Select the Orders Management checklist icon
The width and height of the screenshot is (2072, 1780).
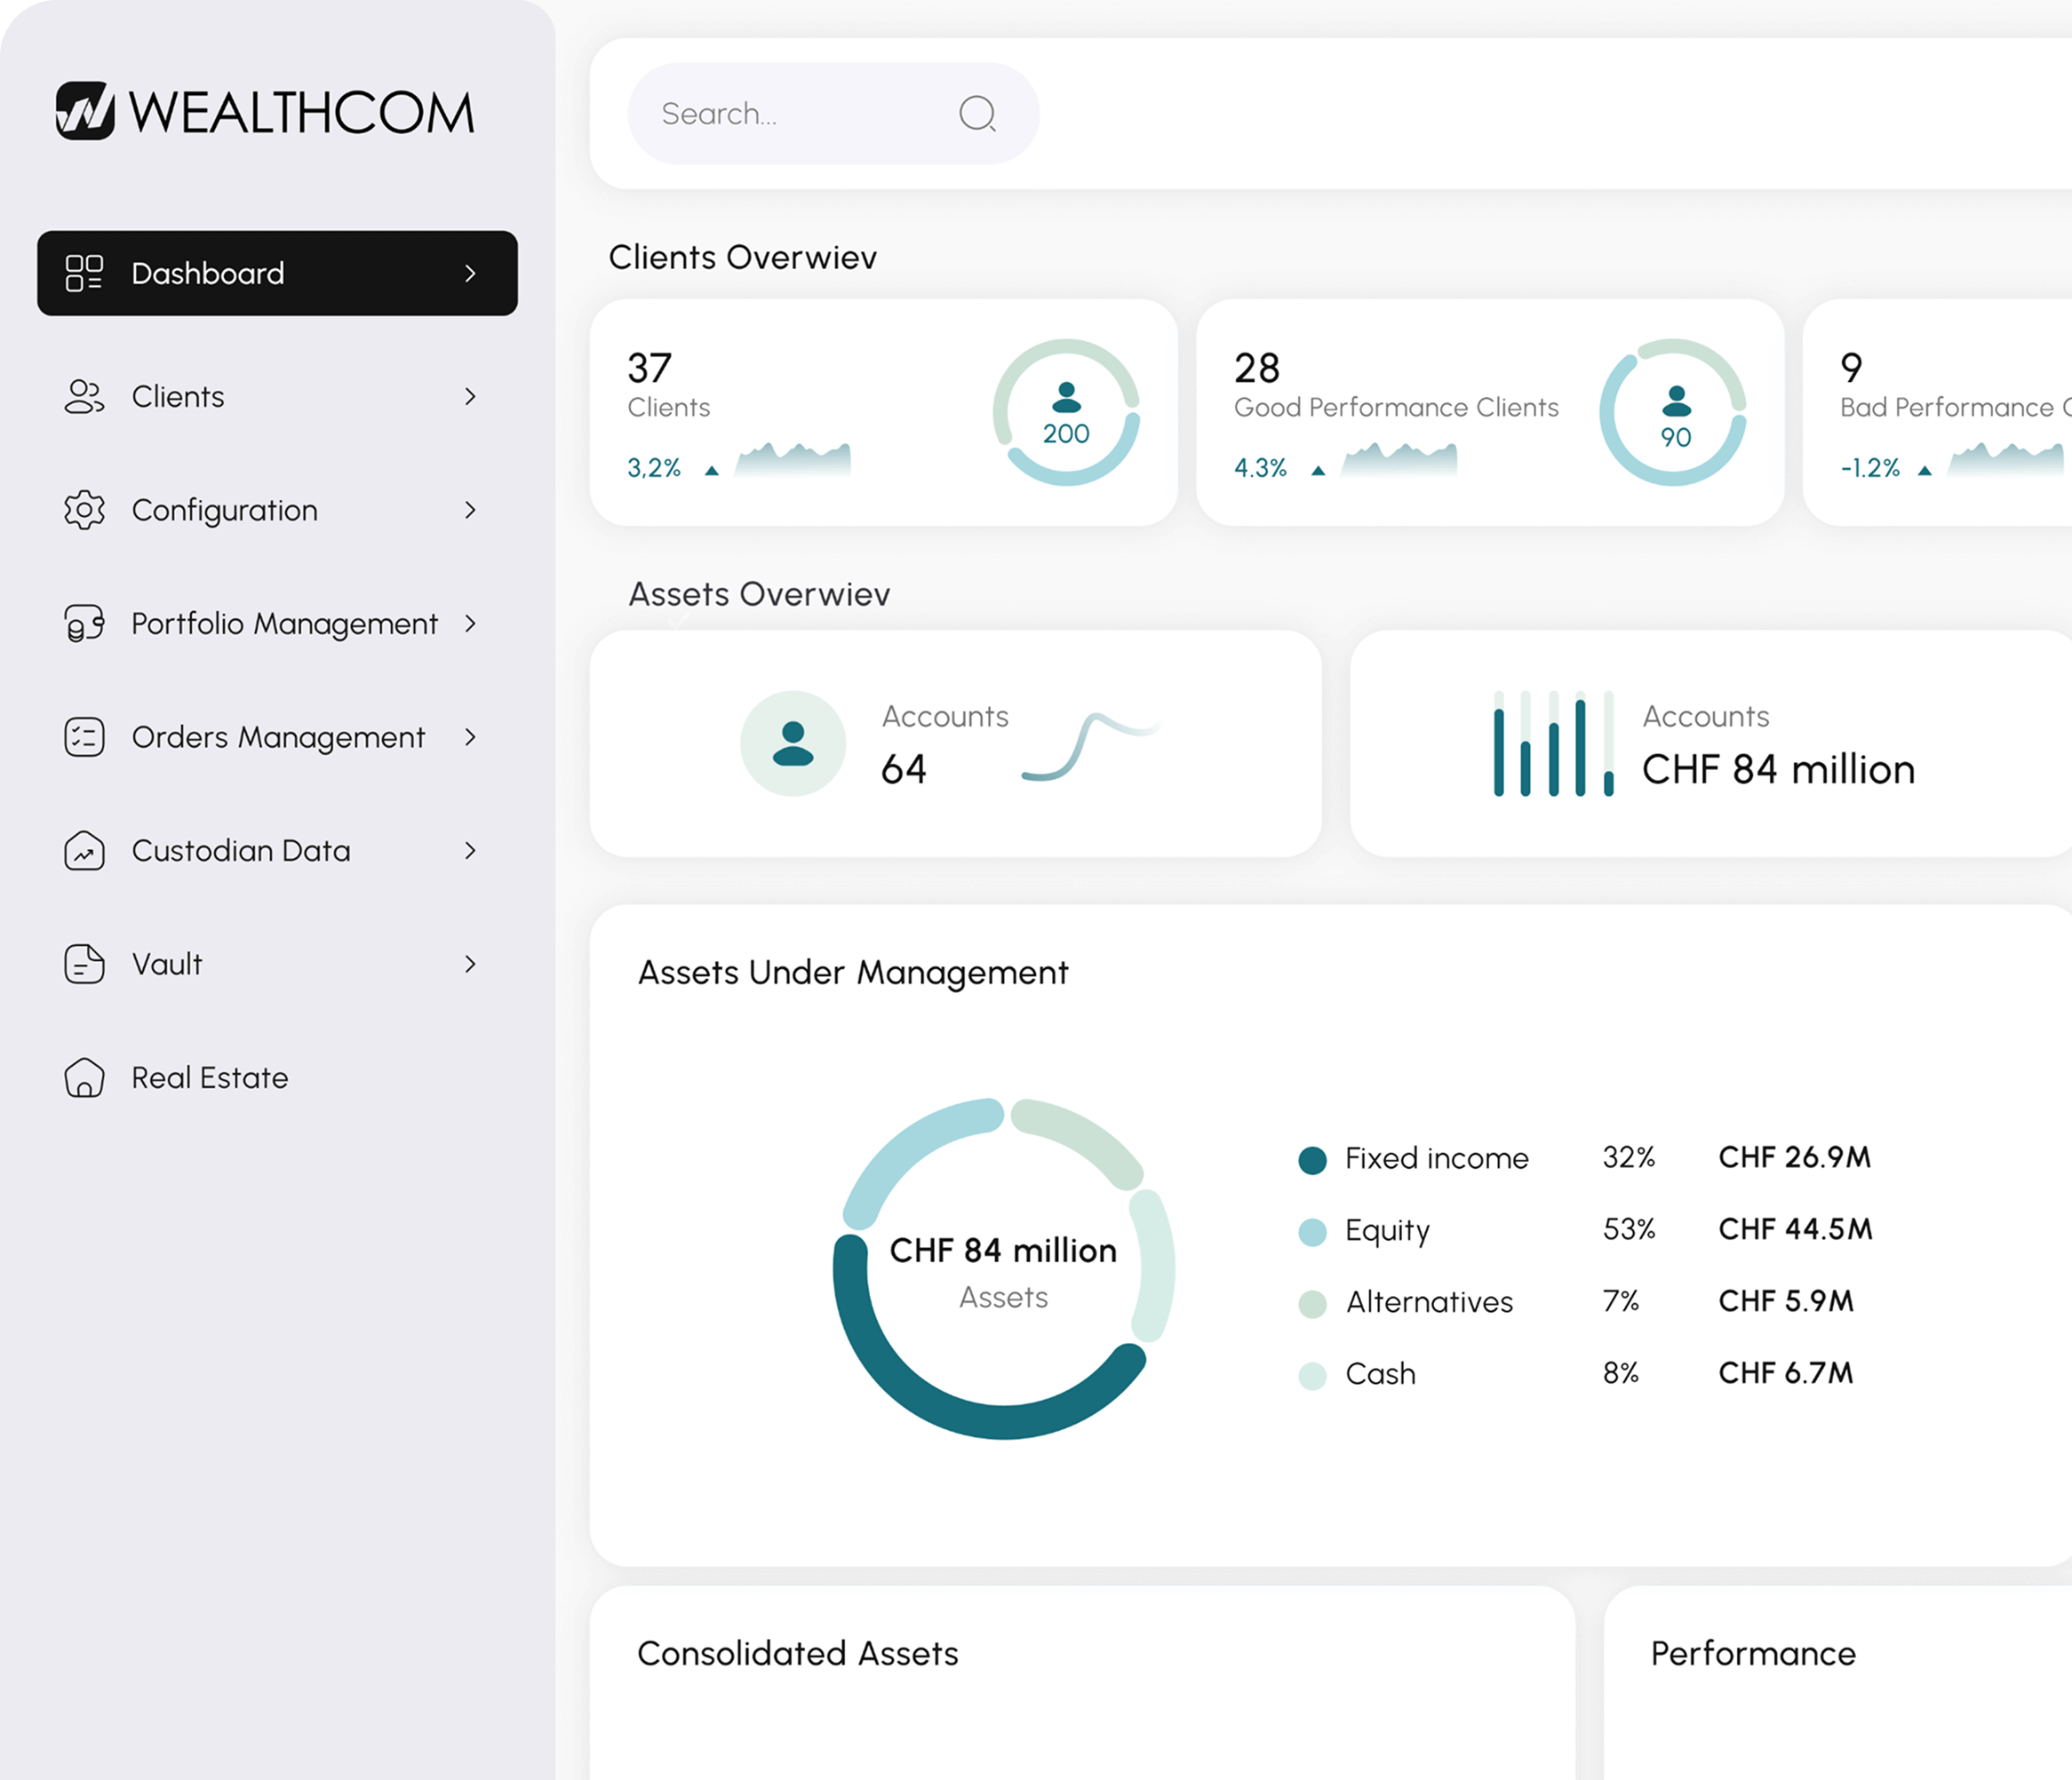coord(84,736)
